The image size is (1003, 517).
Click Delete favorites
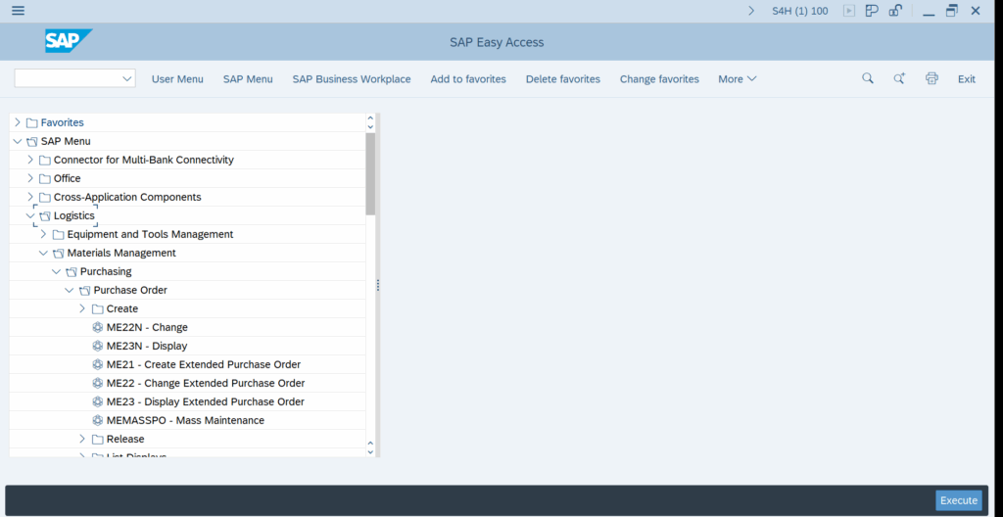coord(563,78)
